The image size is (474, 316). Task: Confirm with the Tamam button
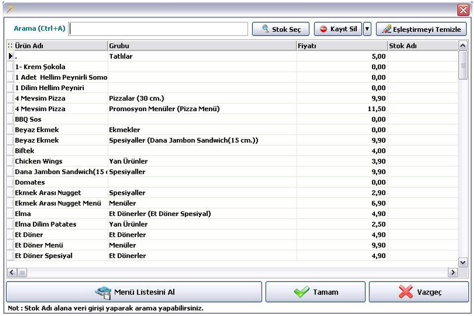coord(315,292)
